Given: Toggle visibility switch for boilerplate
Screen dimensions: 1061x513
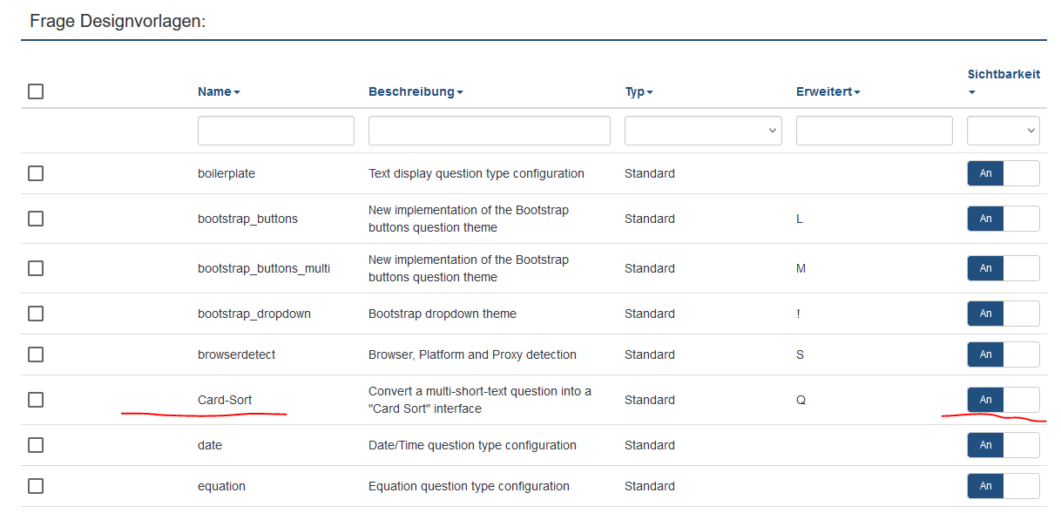Looking at the screenshot, I should pos(1004,173).
